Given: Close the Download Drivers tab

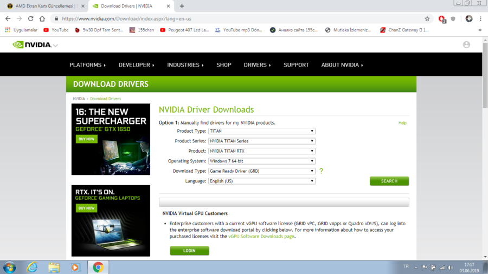Looking at the screenshot, I should click(168, 6).
